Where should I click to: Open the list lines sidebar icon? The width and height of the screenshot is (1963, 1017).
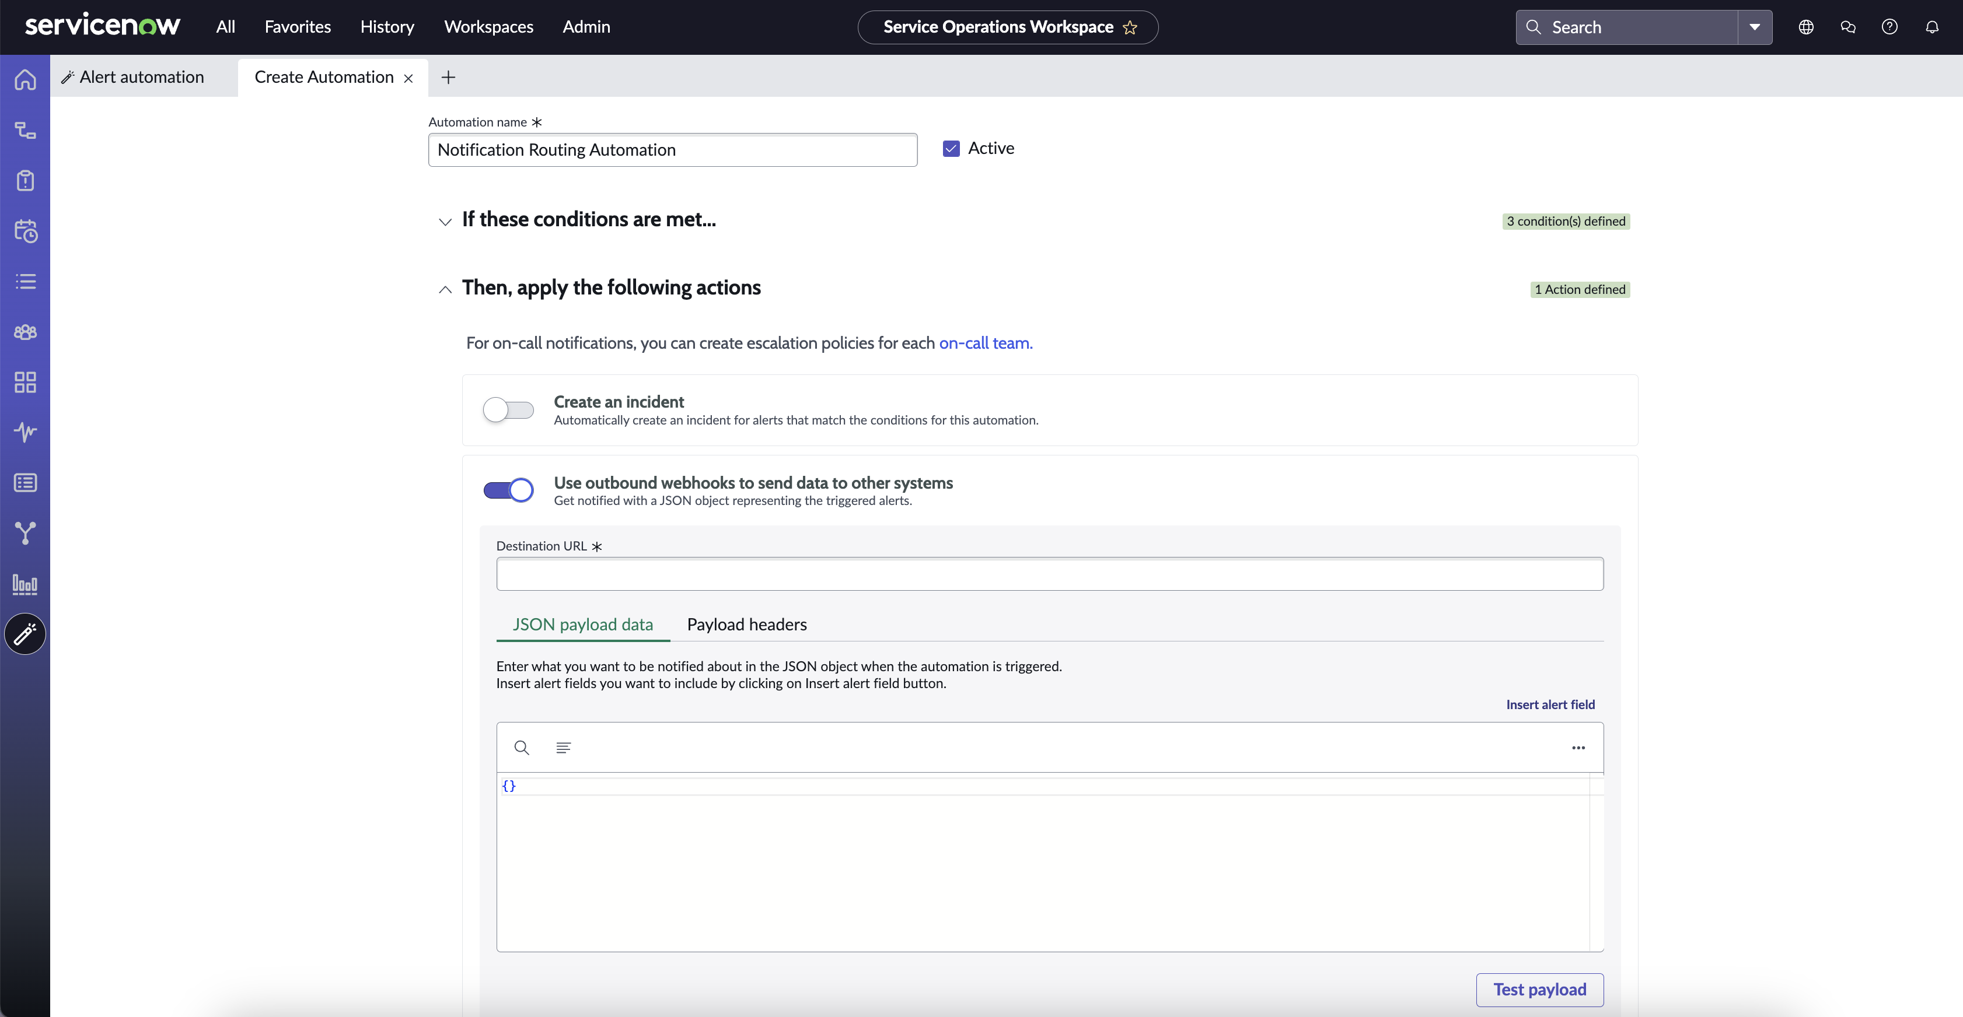click(25, 281)
